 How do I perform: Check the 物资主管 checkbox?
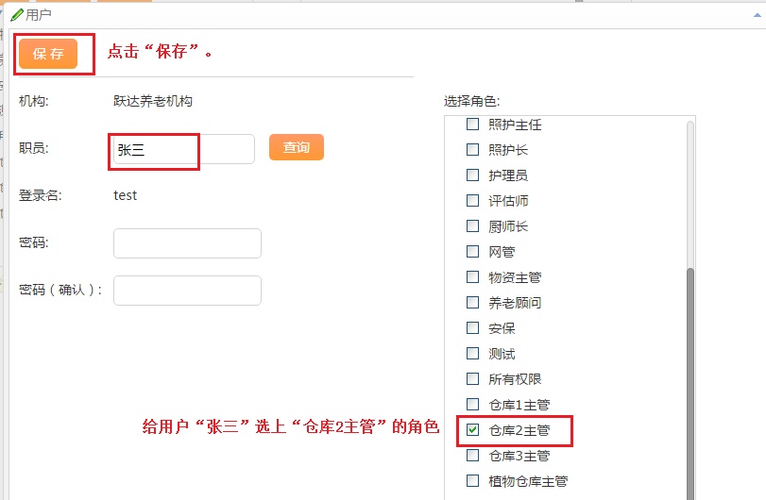472,277
